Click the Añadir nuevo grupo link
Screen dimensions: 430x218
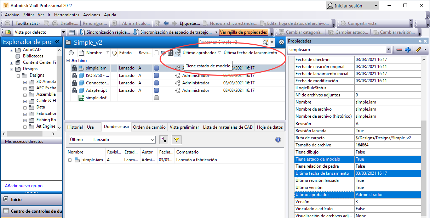coord(24,186)
